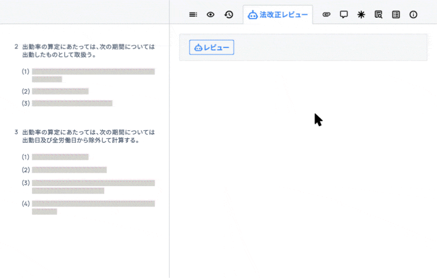Image resolution: width=437 pixels, height=278 pixels.
Task: Open the comments speech bubble icon
Action: [x=344, y=15]
